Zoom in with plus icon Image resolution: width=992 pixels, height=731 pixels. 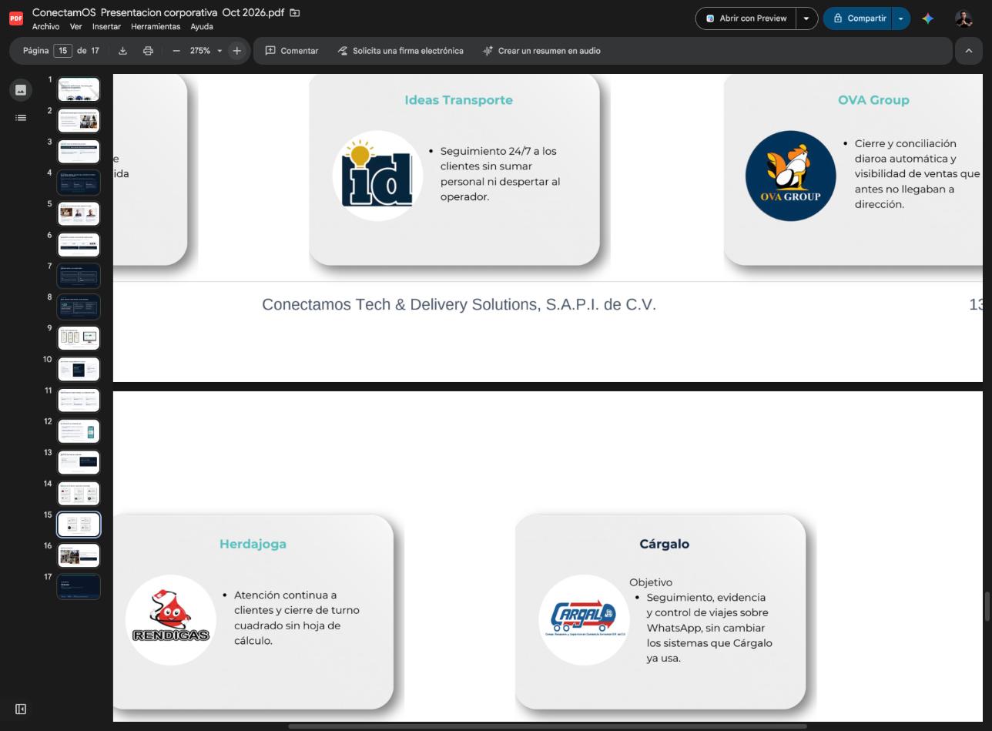(236, 51)
